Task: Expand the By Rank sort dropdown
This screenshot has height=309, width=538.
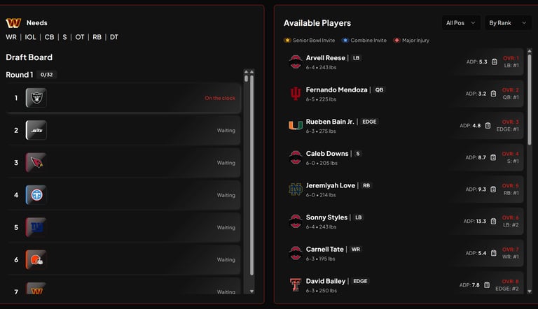Action: pyautogui.click(x=505, y=23)
